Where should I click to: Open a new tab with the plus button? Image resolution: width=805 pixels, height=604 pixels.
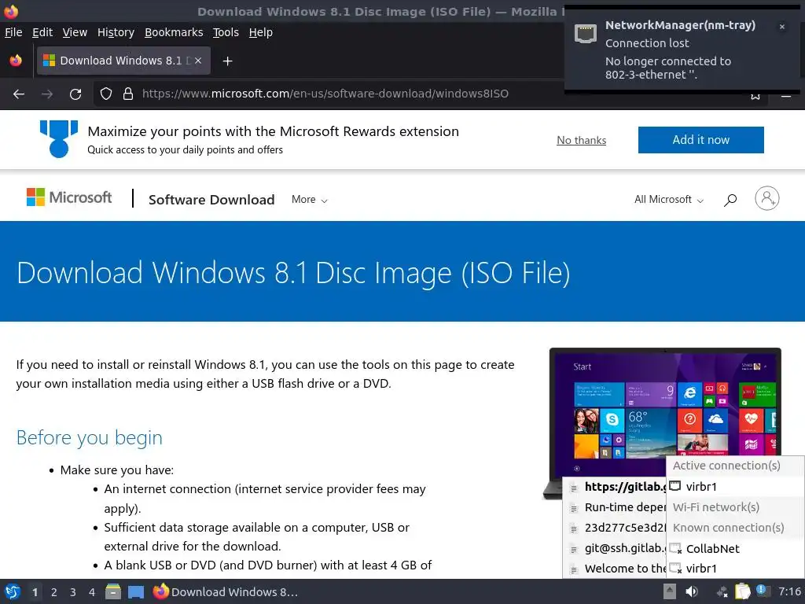point(227,61)
